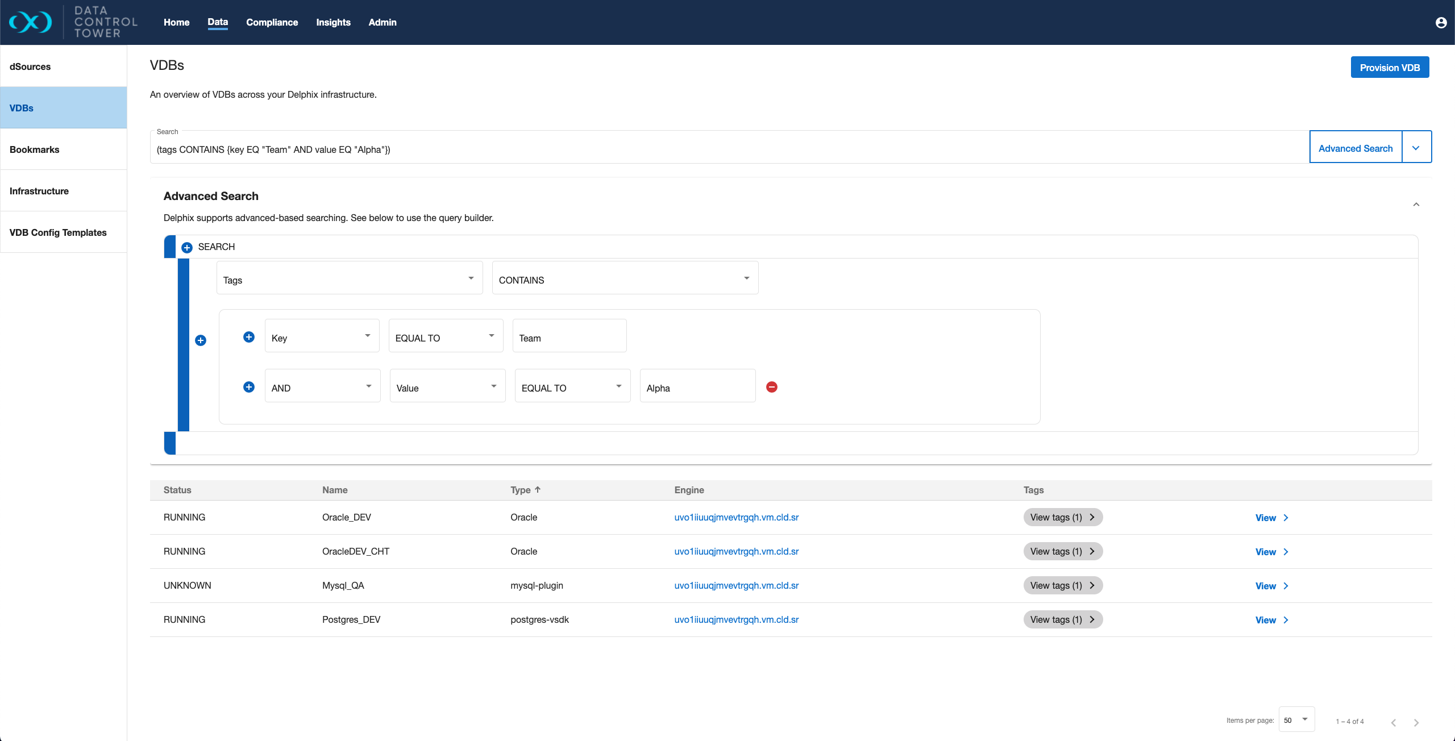
Task: Open the Insights menu item
Action: click(333, 23)
